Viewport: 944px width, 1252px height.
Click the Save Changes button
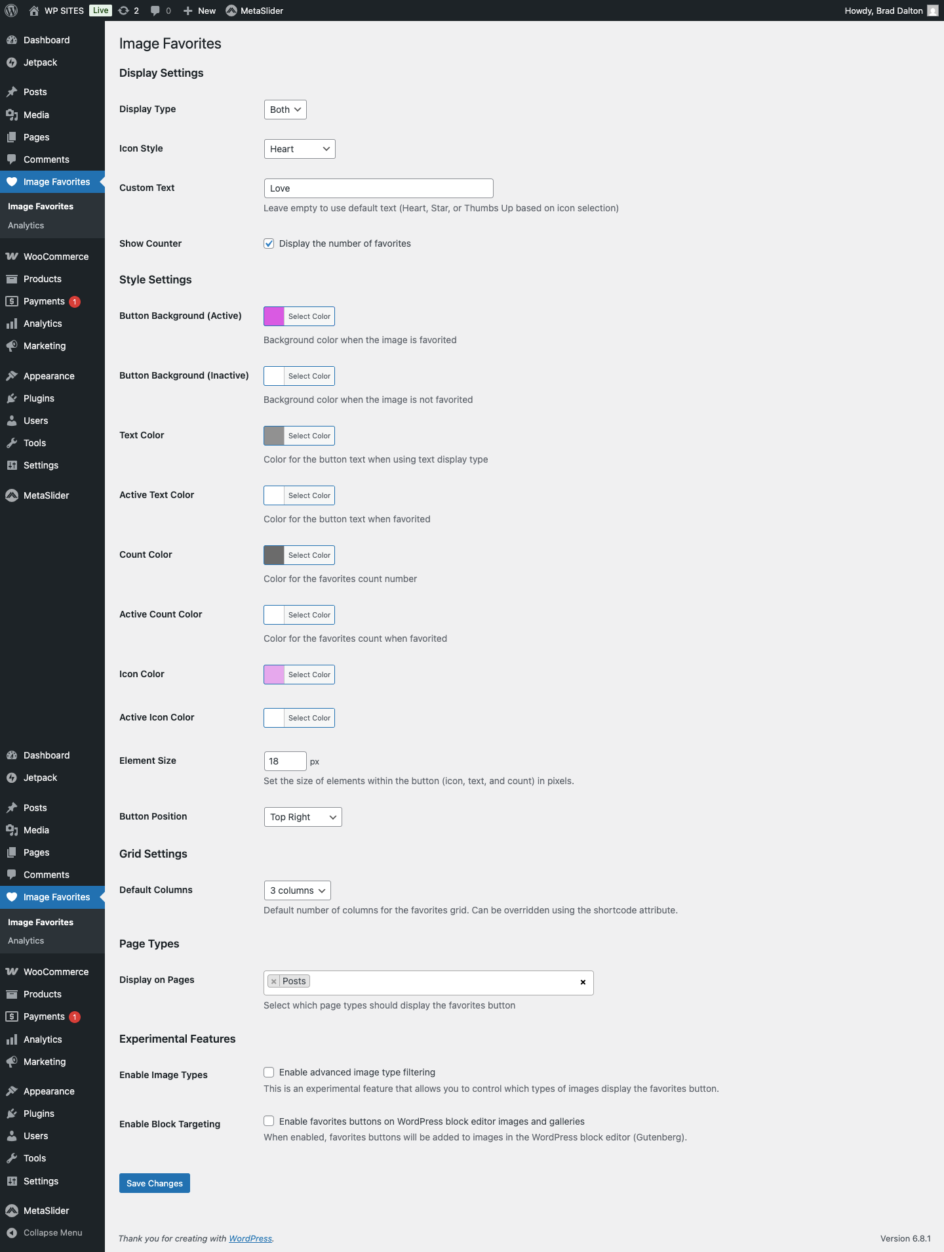[155, 1183]
